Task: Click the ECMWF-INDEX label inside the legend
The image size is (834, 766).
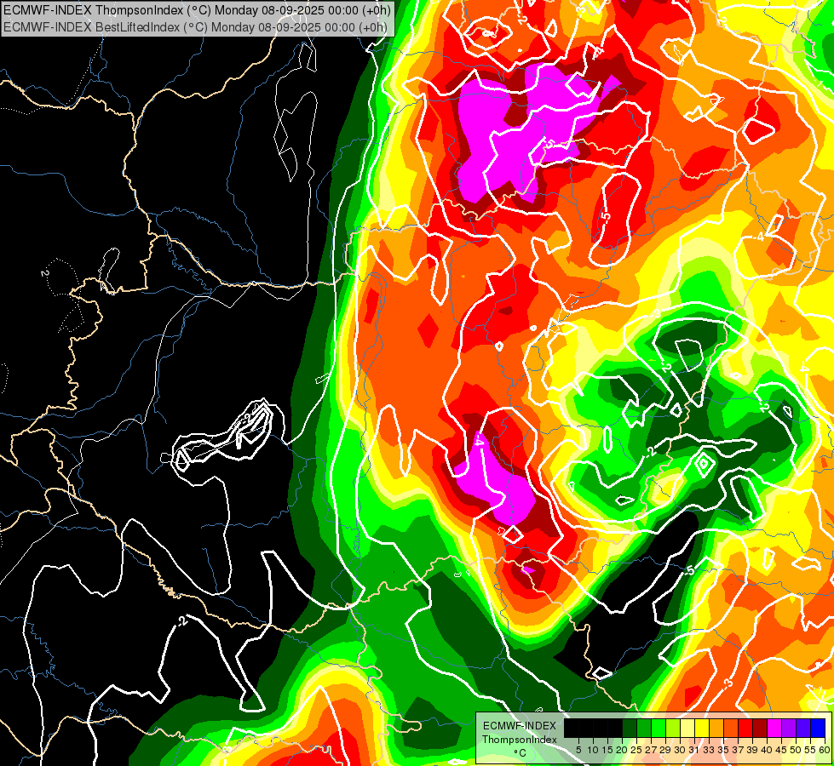Action: pos(520,726)
